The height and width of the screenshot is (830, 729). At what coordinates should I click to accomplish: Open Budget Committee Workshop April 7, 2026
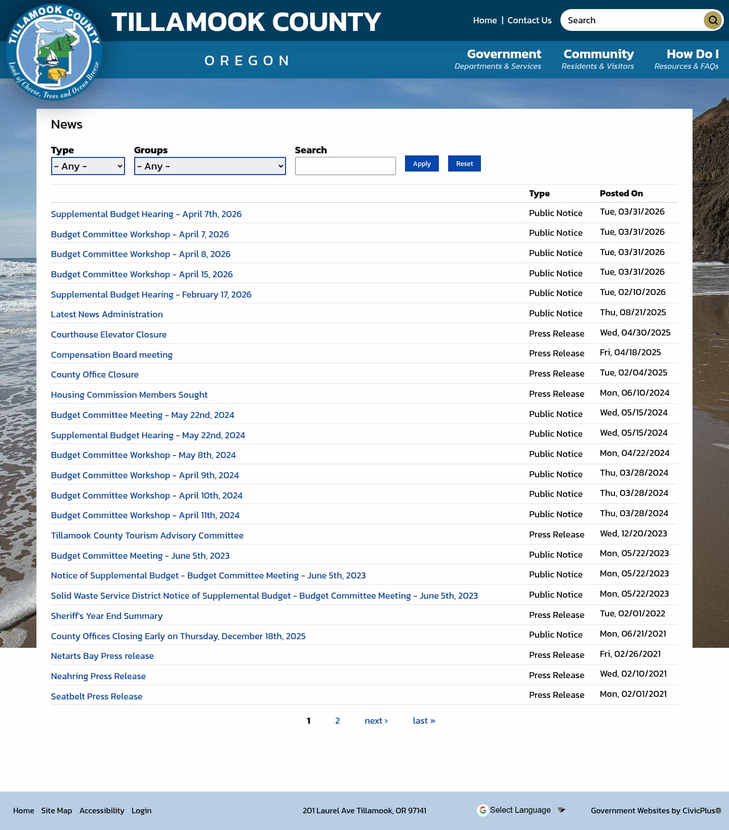click(x=140, y=234)
